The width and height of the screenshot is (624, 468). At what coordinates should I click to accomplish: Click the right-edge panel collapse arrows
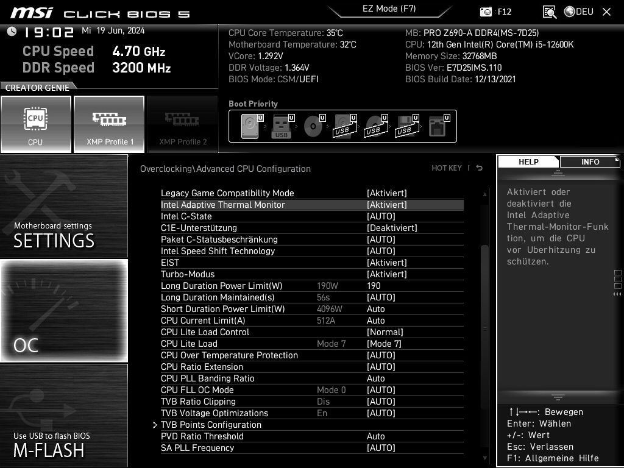[x=617, y=294]
